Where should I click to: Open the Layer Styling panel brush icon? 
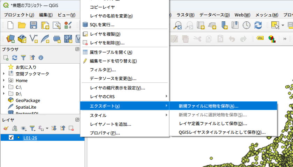6,128
